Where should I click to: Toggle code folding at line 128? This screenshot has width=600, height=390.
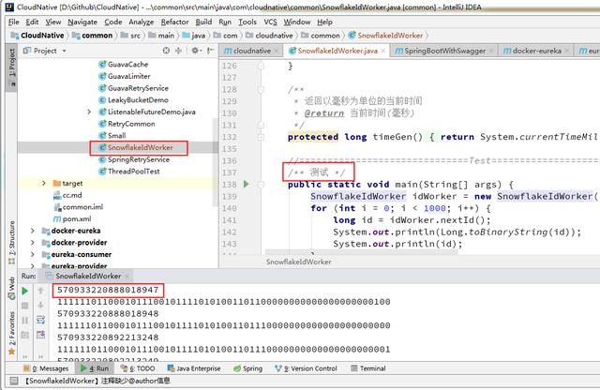pos(261,90)
